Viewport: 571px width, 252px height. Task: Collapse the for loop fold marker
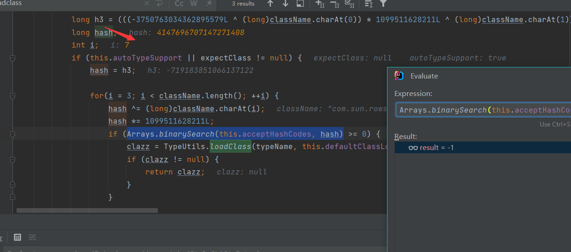(12, 96)
